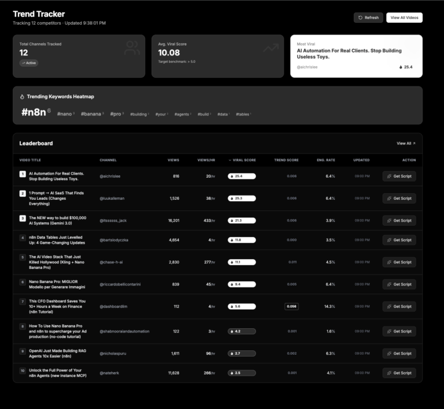This screenshot has width=444, height=409.
Task: Open the Leaderboard View All link
Action: [406, 143]
